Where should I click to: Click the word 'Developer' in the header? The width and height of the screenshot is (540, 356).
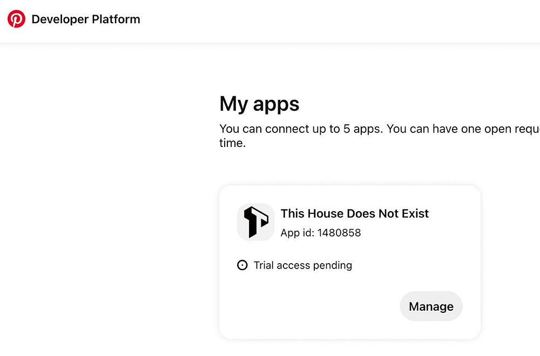pos(58,19)
